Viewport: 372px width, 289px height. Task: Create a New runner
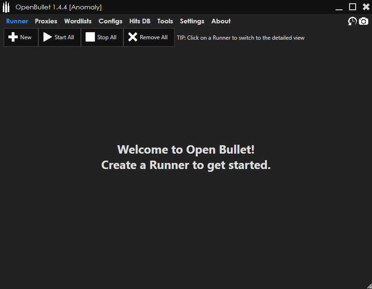coord(21,37)
